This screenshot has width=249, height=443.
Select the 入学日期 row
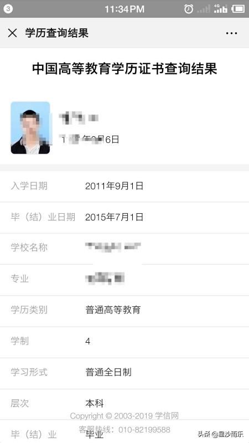point(124,186)
